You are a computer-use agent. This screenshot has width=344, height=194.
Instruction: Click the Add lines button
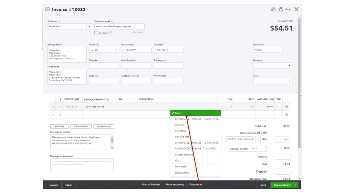pos(59,126)
